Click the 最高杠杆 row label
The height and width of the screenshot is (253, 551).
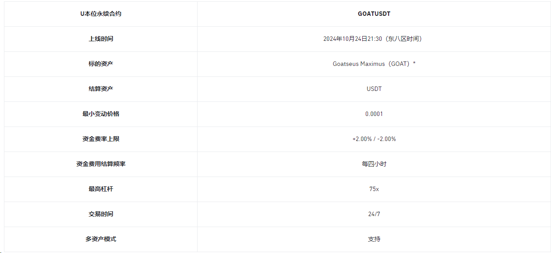[x=101, y=189]
